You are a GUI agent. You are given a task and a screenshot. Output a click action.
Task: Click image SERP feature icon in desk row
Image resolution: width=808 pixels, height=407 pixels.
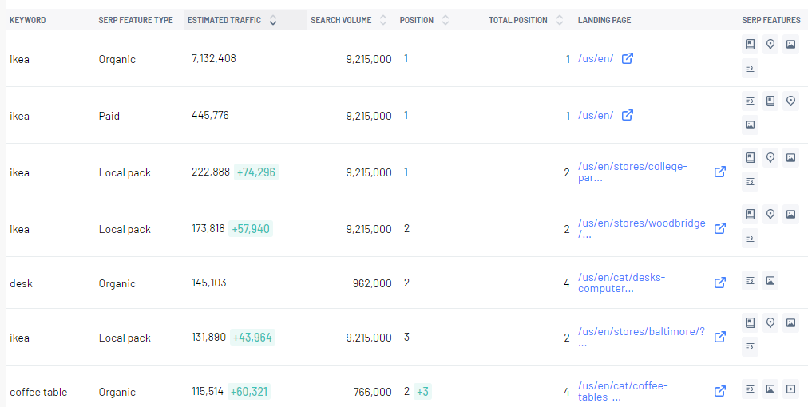click(770, 280)
